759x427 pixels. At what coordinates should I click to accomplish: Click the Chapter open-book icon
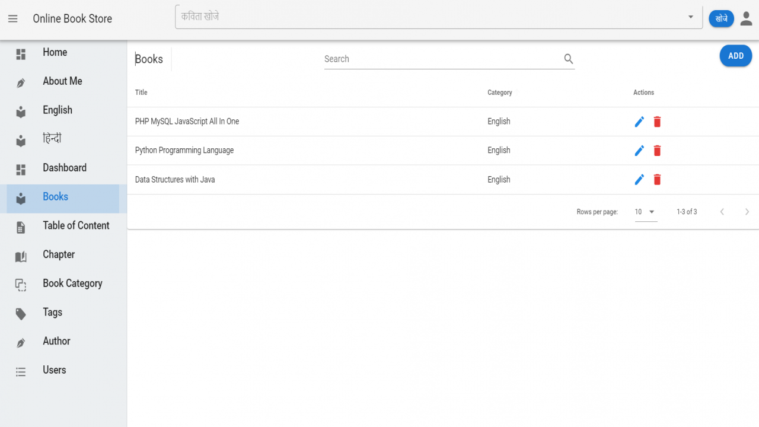click(x=21, y=257)
